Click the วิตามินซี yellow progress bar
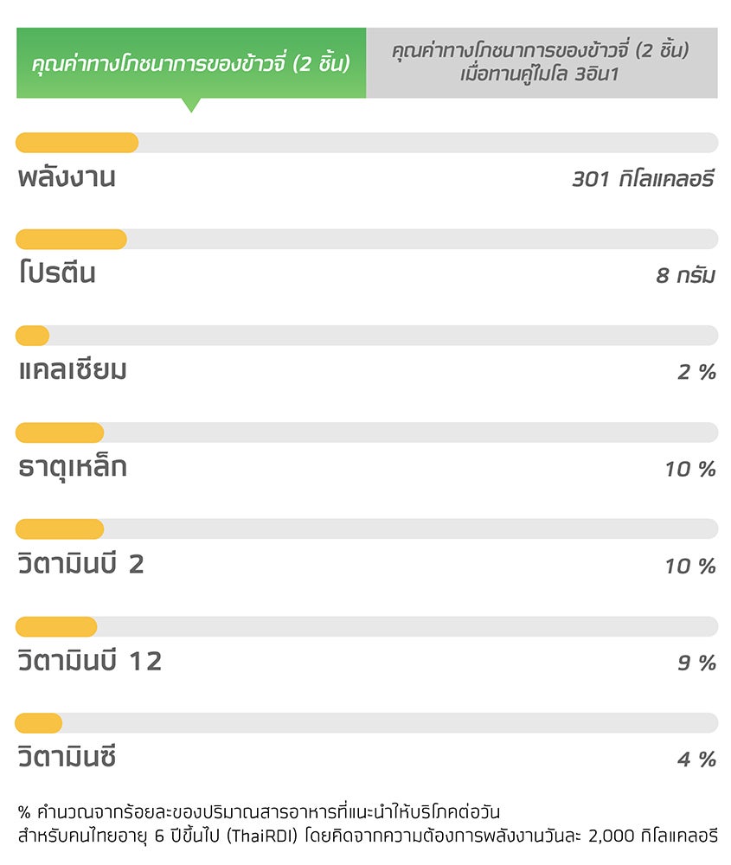731x865 pixels. click(x=39, y=722)
